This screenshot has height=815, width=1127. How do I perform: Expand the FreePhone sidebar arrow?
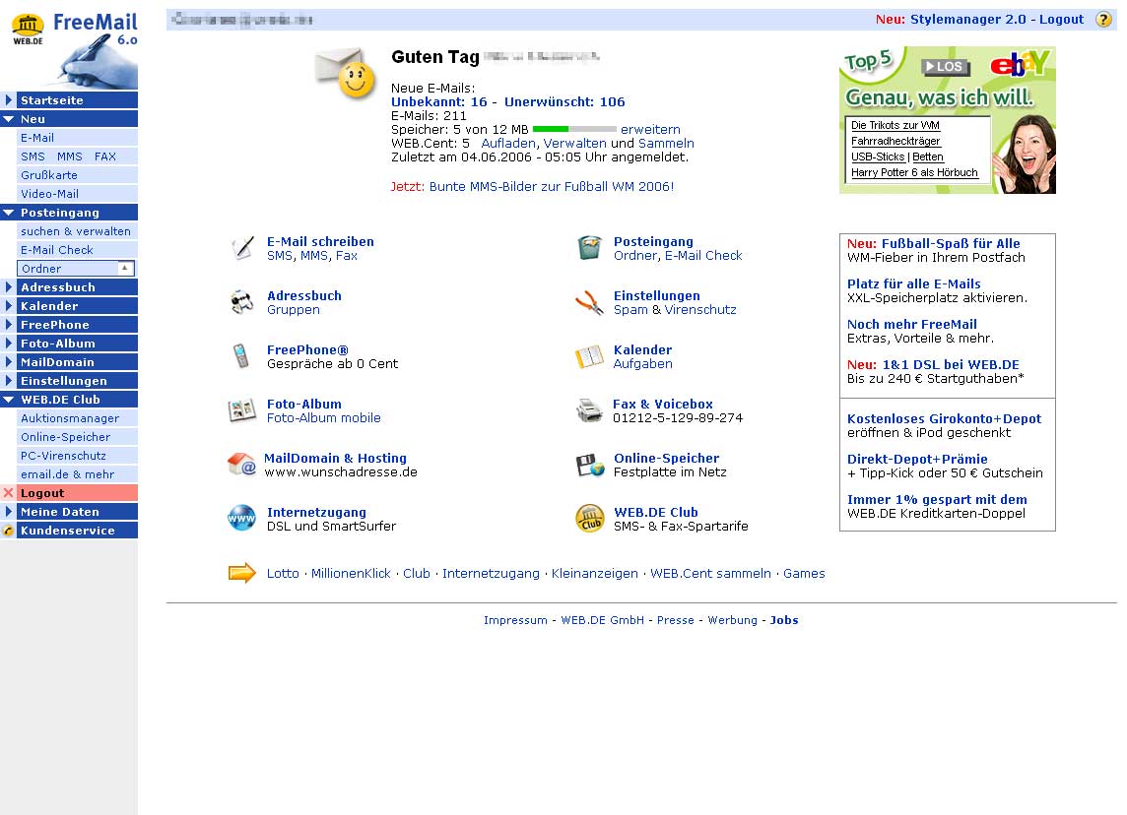(x=9, y=325)
